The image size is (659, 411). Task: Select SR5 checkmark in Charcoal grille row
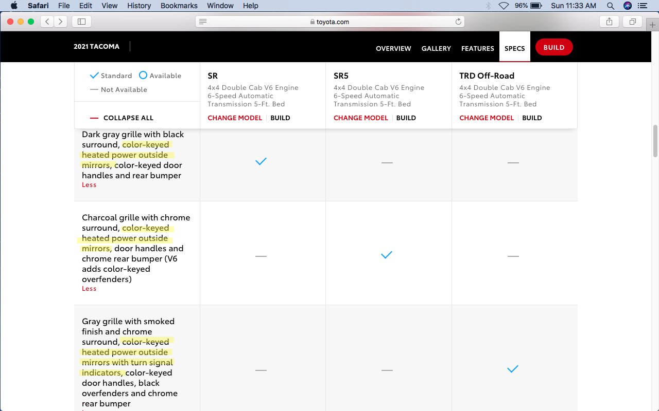pyautogui.click(x=387, y=255)
